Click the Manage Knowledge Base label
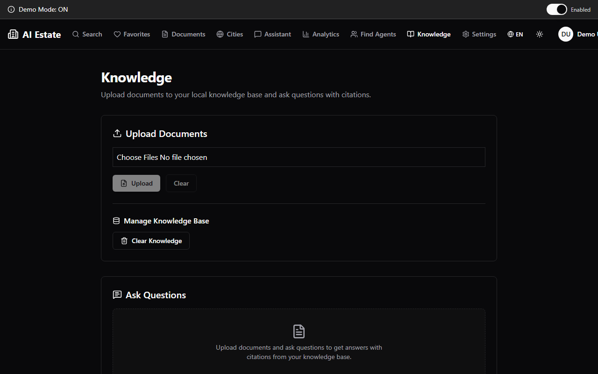 (x=166, y=221)
